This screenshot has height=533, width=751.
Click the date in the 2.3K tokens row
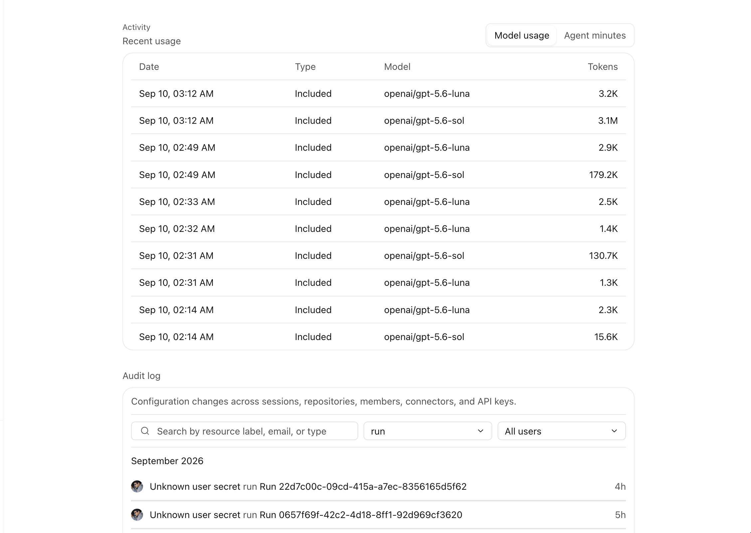click(176, 310)
